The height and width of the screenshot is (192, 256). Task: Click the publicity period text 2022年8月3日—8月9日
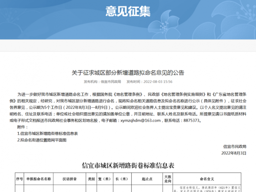87,108
